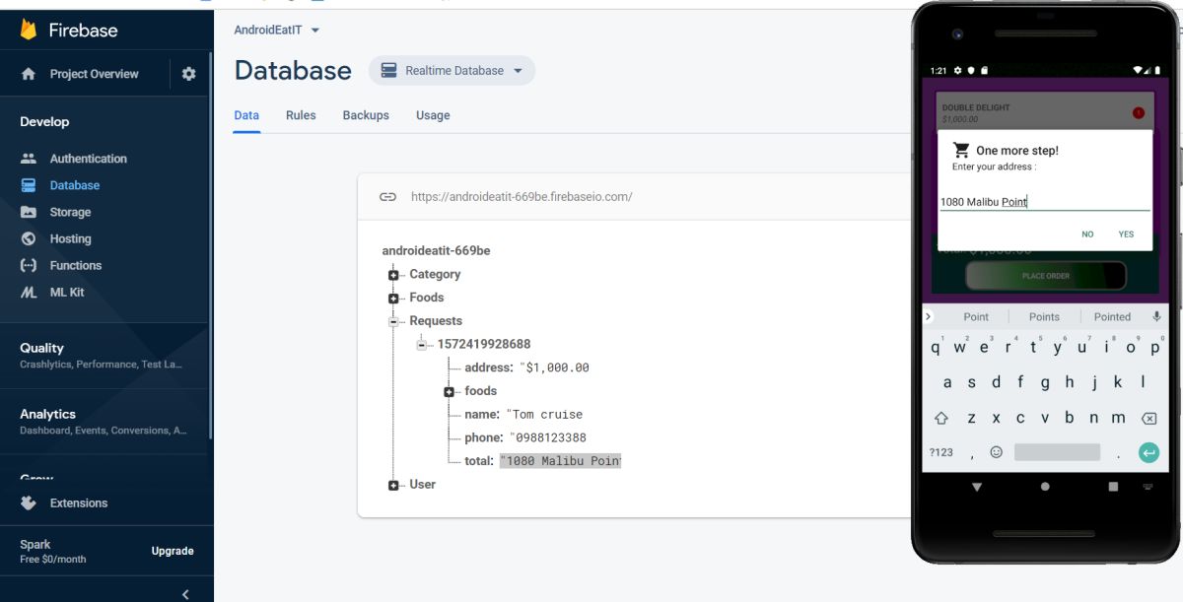Tap the keyboard backspace key
The width and height of the screenshot is (1183, 602).
coord(1148,418)
